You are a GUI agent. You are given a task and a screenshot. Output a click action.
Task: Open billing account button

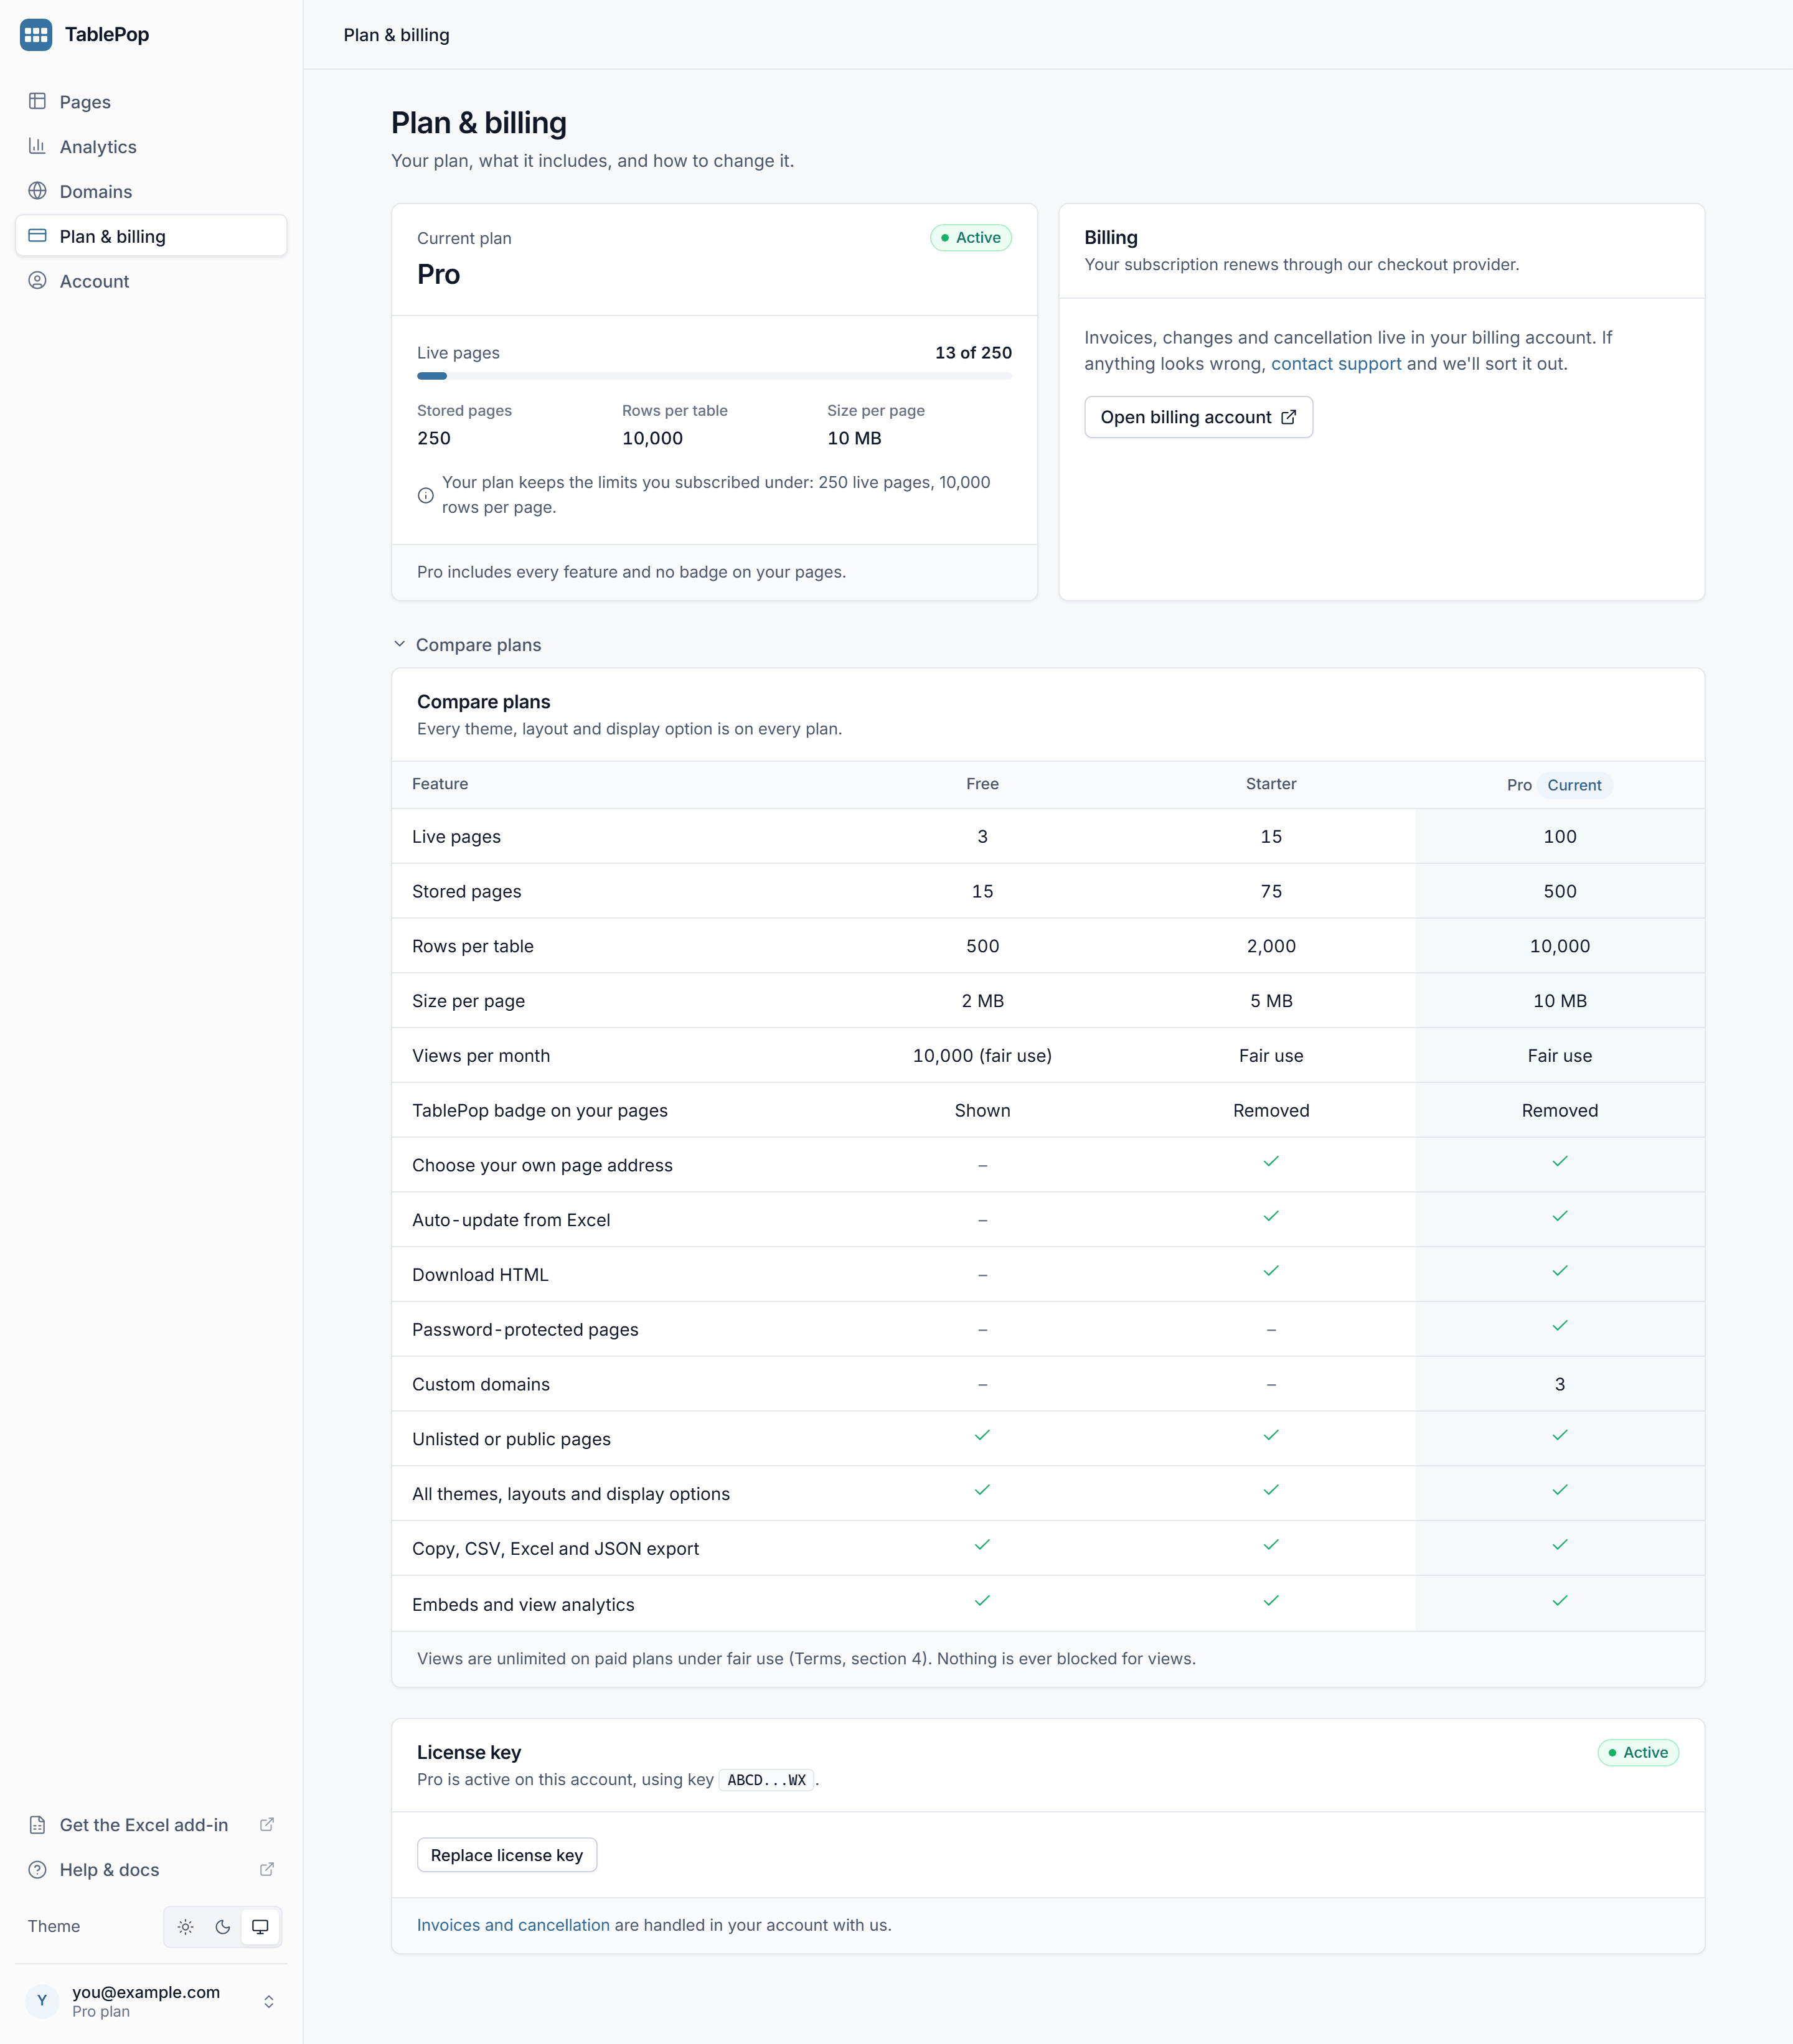(1198, 417)
